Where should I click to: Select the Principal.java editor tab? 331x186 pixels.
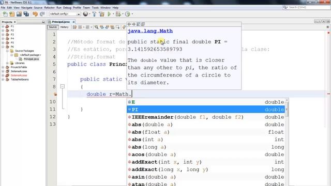(x=61, y=22)
